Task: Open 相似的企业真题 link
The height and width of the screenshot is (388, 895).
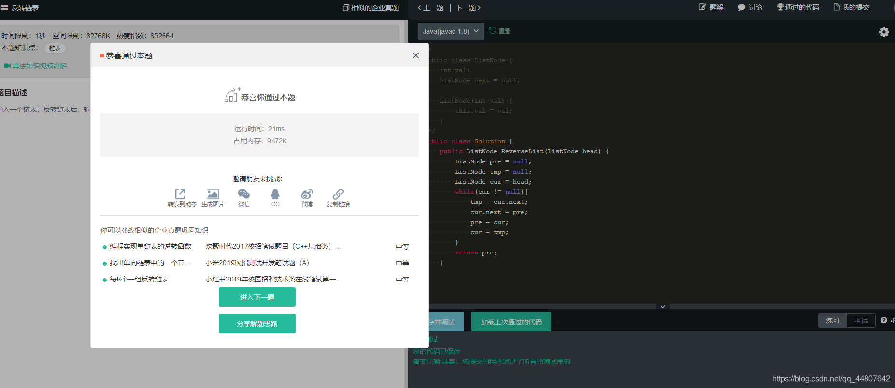Action: coord(371,8)
